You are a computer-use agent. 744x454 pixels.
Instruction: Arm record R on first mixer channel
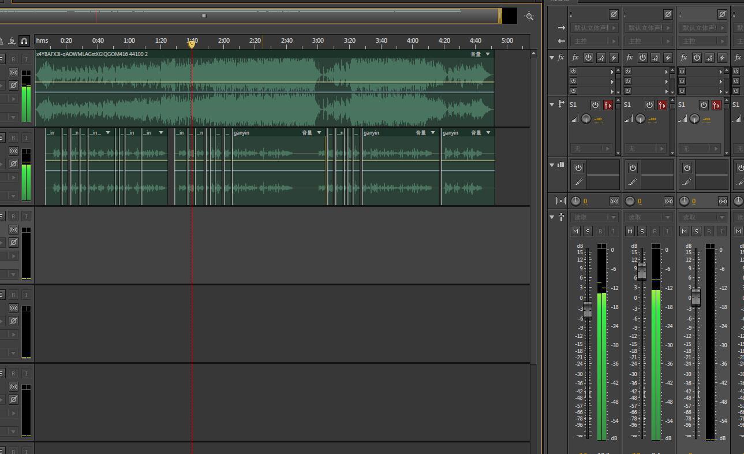(600, 231)
